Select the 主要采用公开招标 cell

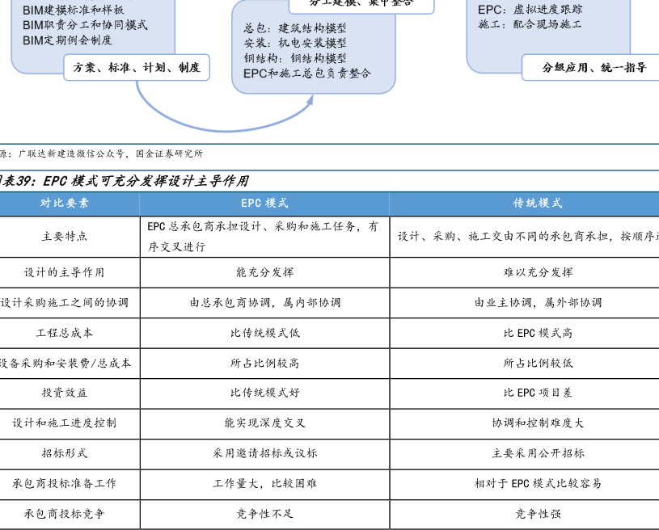pos(538,453)
